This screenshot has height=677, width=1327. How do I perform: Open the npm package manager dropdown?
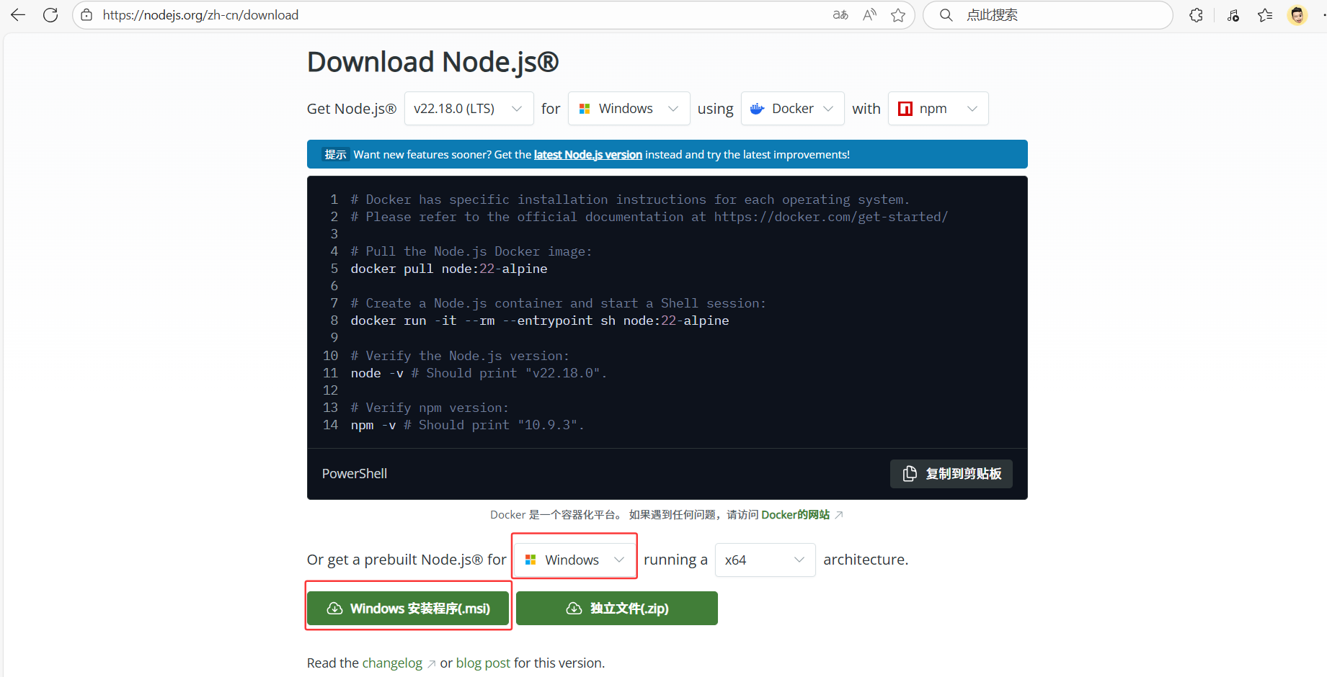[938, 109]
